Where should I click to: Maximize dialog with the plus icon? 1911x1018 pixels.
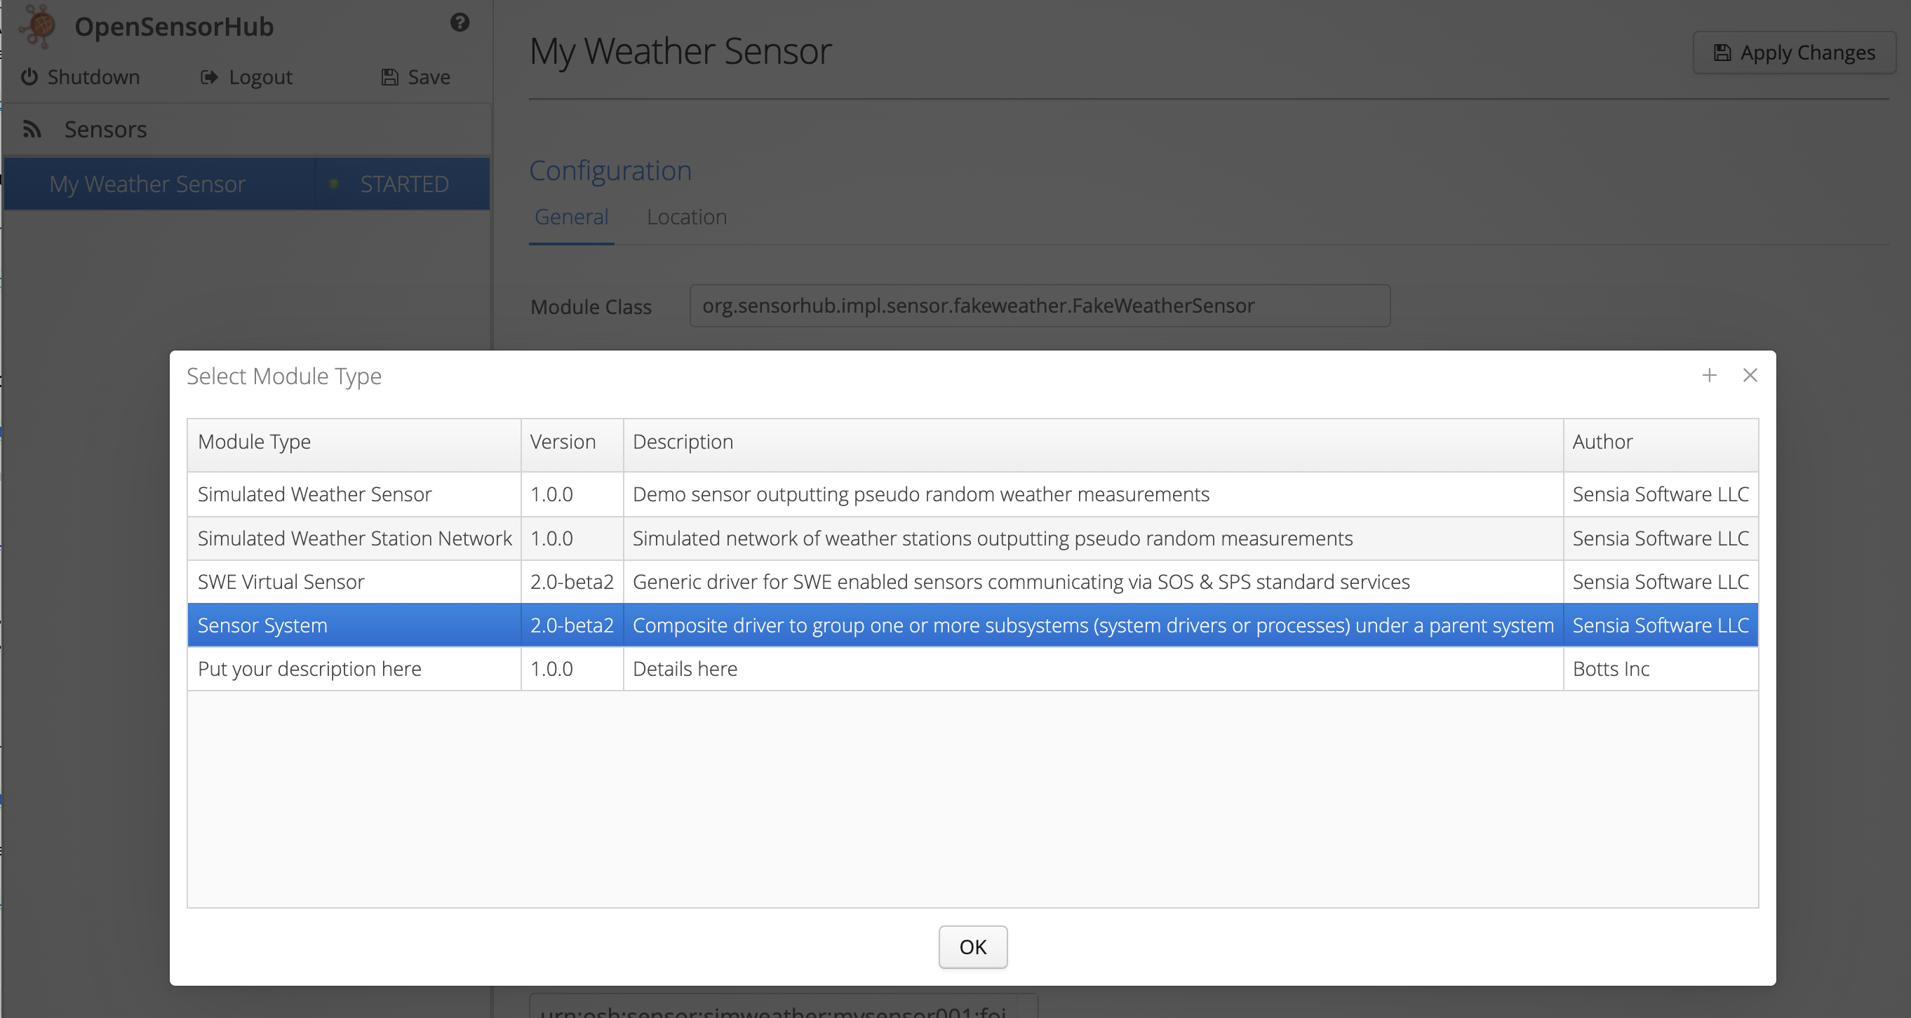1709,376
